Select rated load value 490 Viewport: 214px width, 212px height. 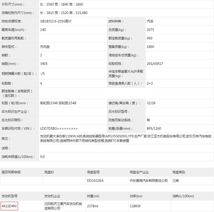pyautogui.click(x=150, y=38)
